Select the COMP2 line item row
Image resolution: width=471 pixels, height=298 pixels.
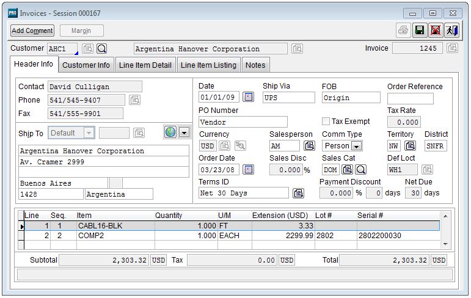(232, 236)
